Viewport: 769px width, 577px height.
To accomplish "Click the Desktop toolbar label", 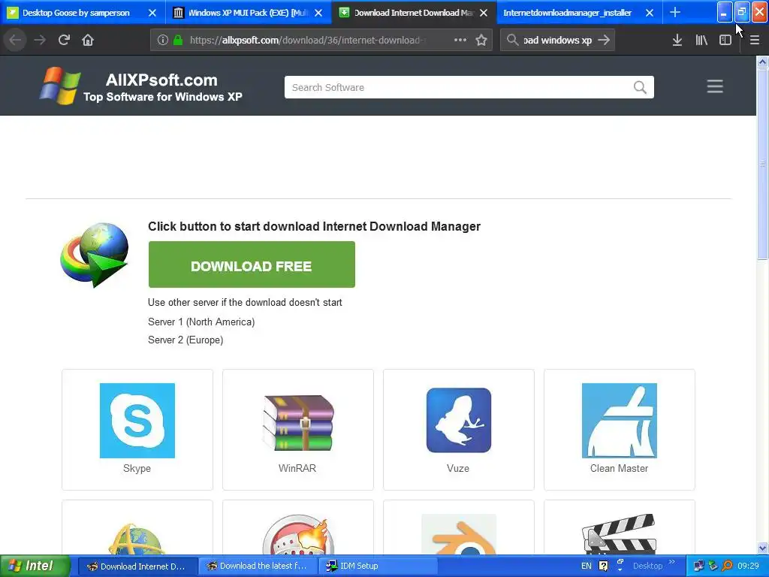I will coord(647,566).
